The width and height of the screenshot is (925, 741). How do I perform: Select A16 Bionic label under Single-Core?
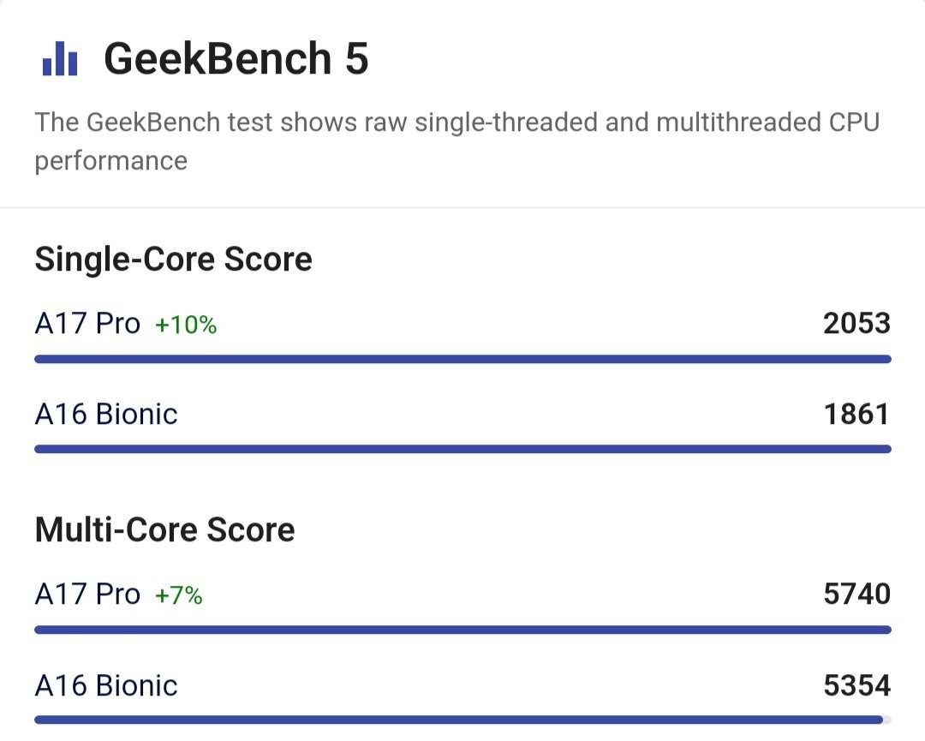[x=106, y=414]
